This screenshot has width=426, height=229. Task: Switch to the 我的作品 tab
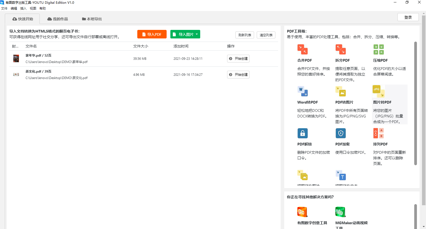pyautogui.click(x=58, y=19)
